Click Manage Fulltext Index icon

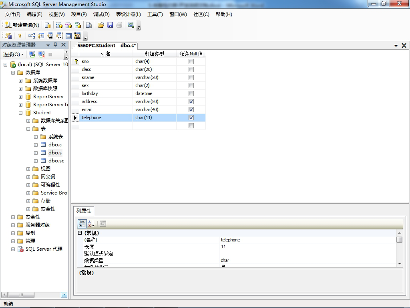coord(50,36)
